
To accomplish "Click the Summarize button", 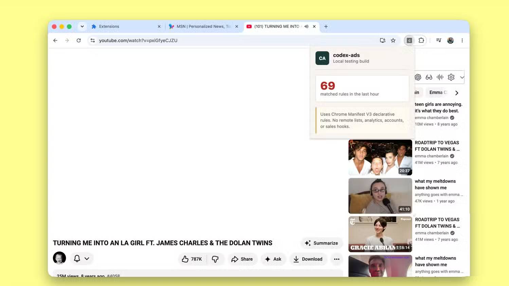I will point(322,243).
